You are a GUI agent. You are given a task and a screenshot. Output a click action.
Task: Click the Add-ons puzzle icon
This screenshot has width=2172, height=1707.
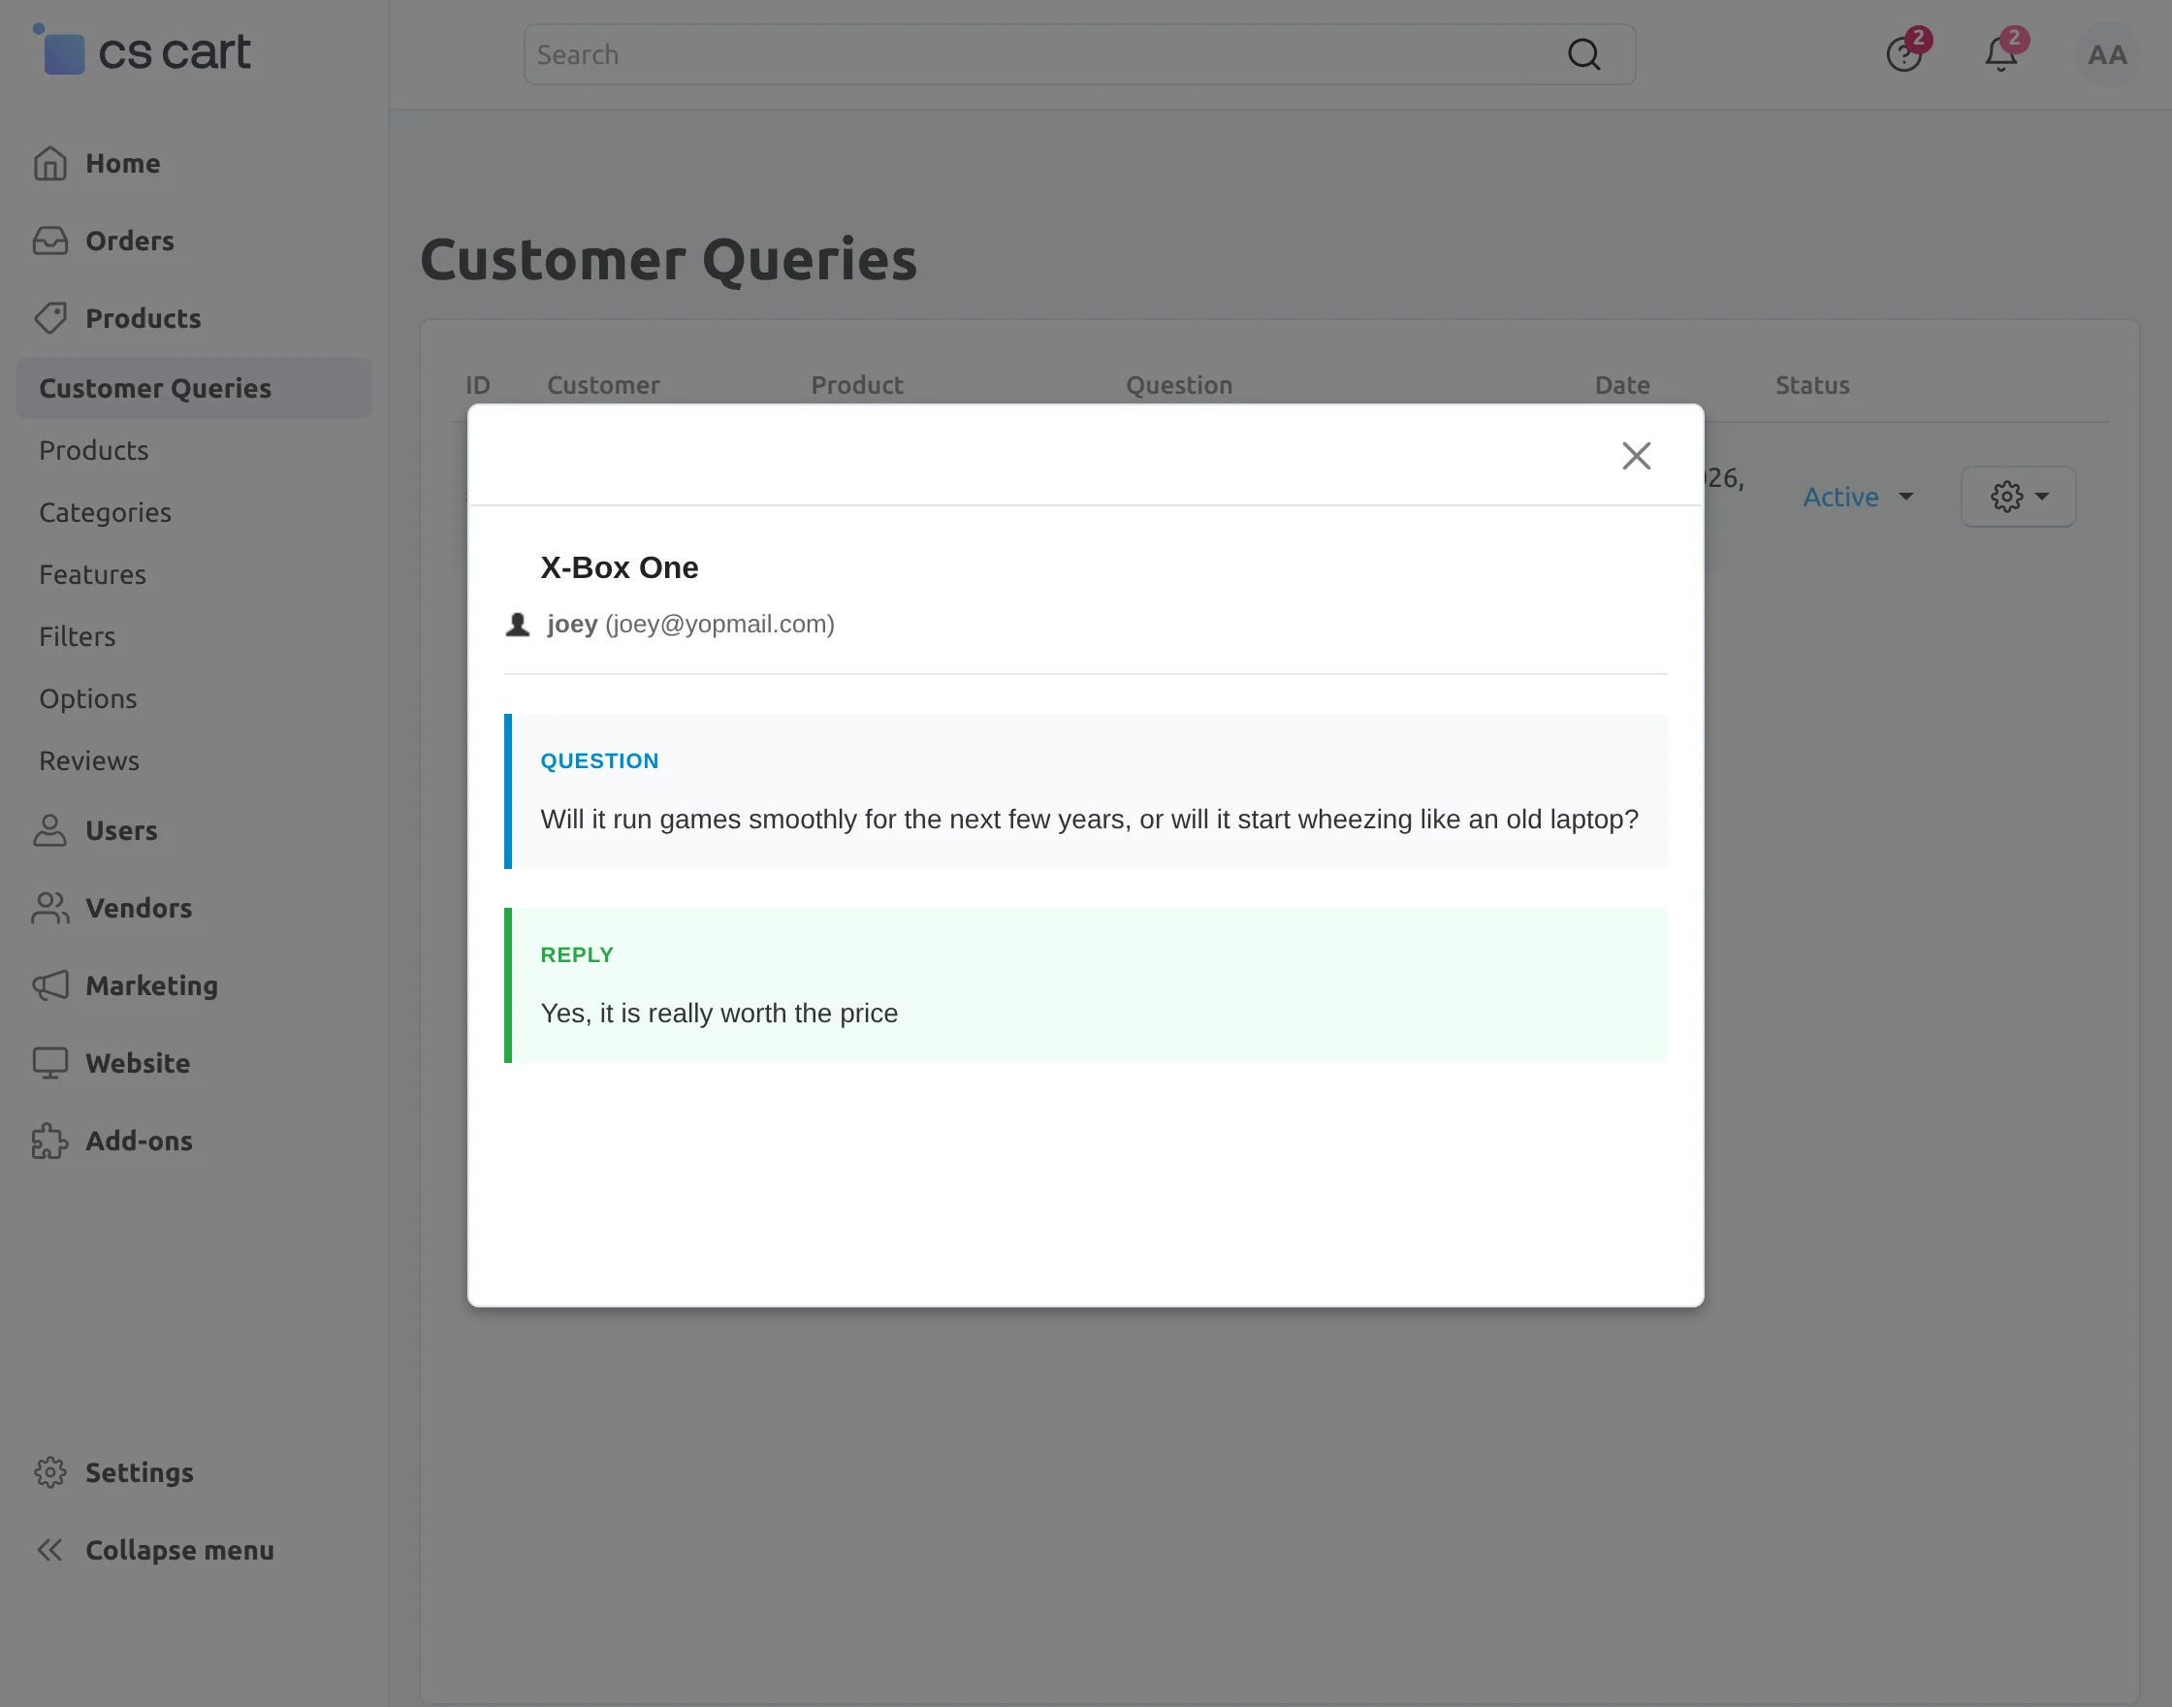[50, 1141]
